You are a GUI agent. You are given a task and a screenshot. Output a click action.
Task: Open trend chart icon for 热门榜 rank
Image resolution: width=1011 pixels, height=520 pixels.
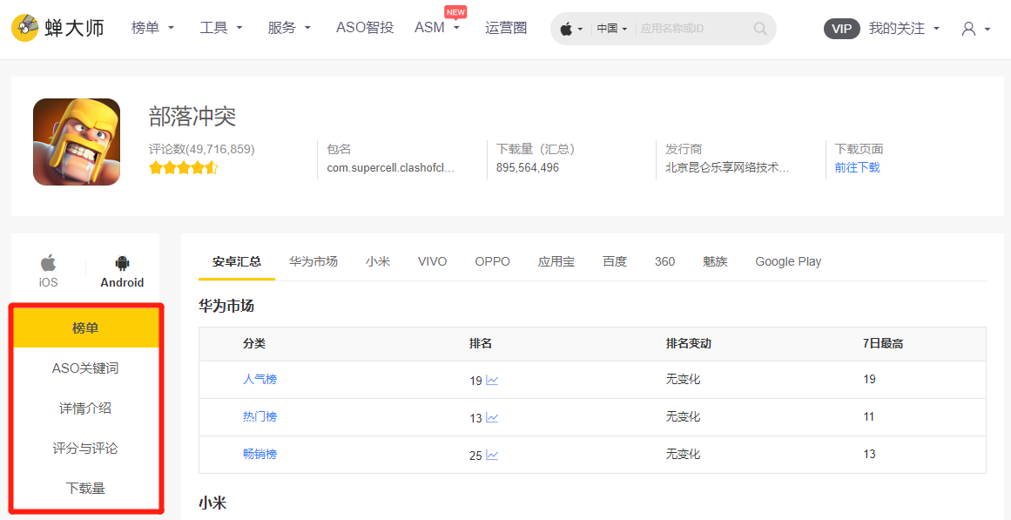pos(492,418)
